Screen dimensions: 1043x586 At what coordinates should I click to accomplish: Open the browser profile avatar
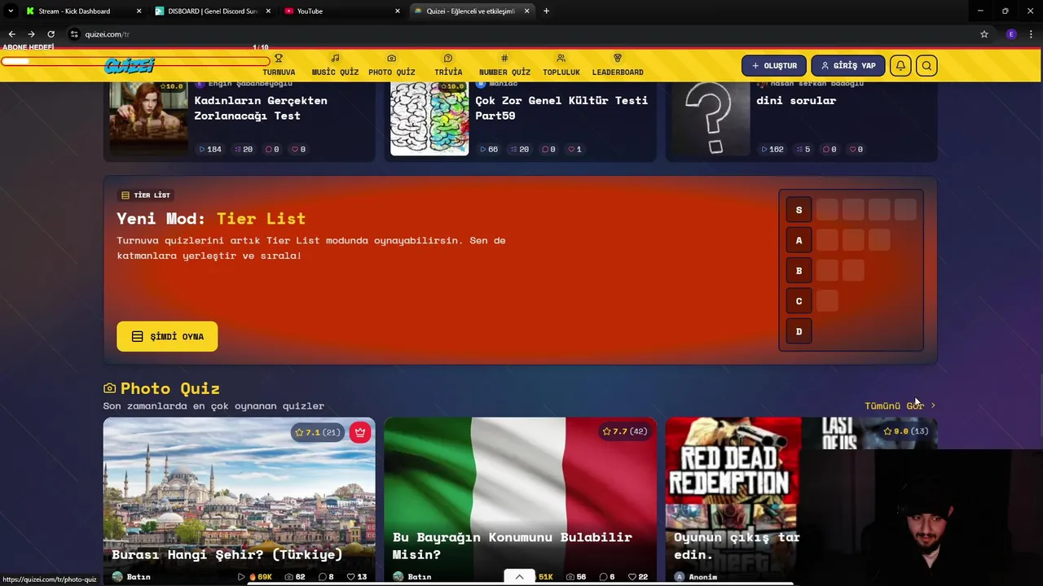point(1011,34)
